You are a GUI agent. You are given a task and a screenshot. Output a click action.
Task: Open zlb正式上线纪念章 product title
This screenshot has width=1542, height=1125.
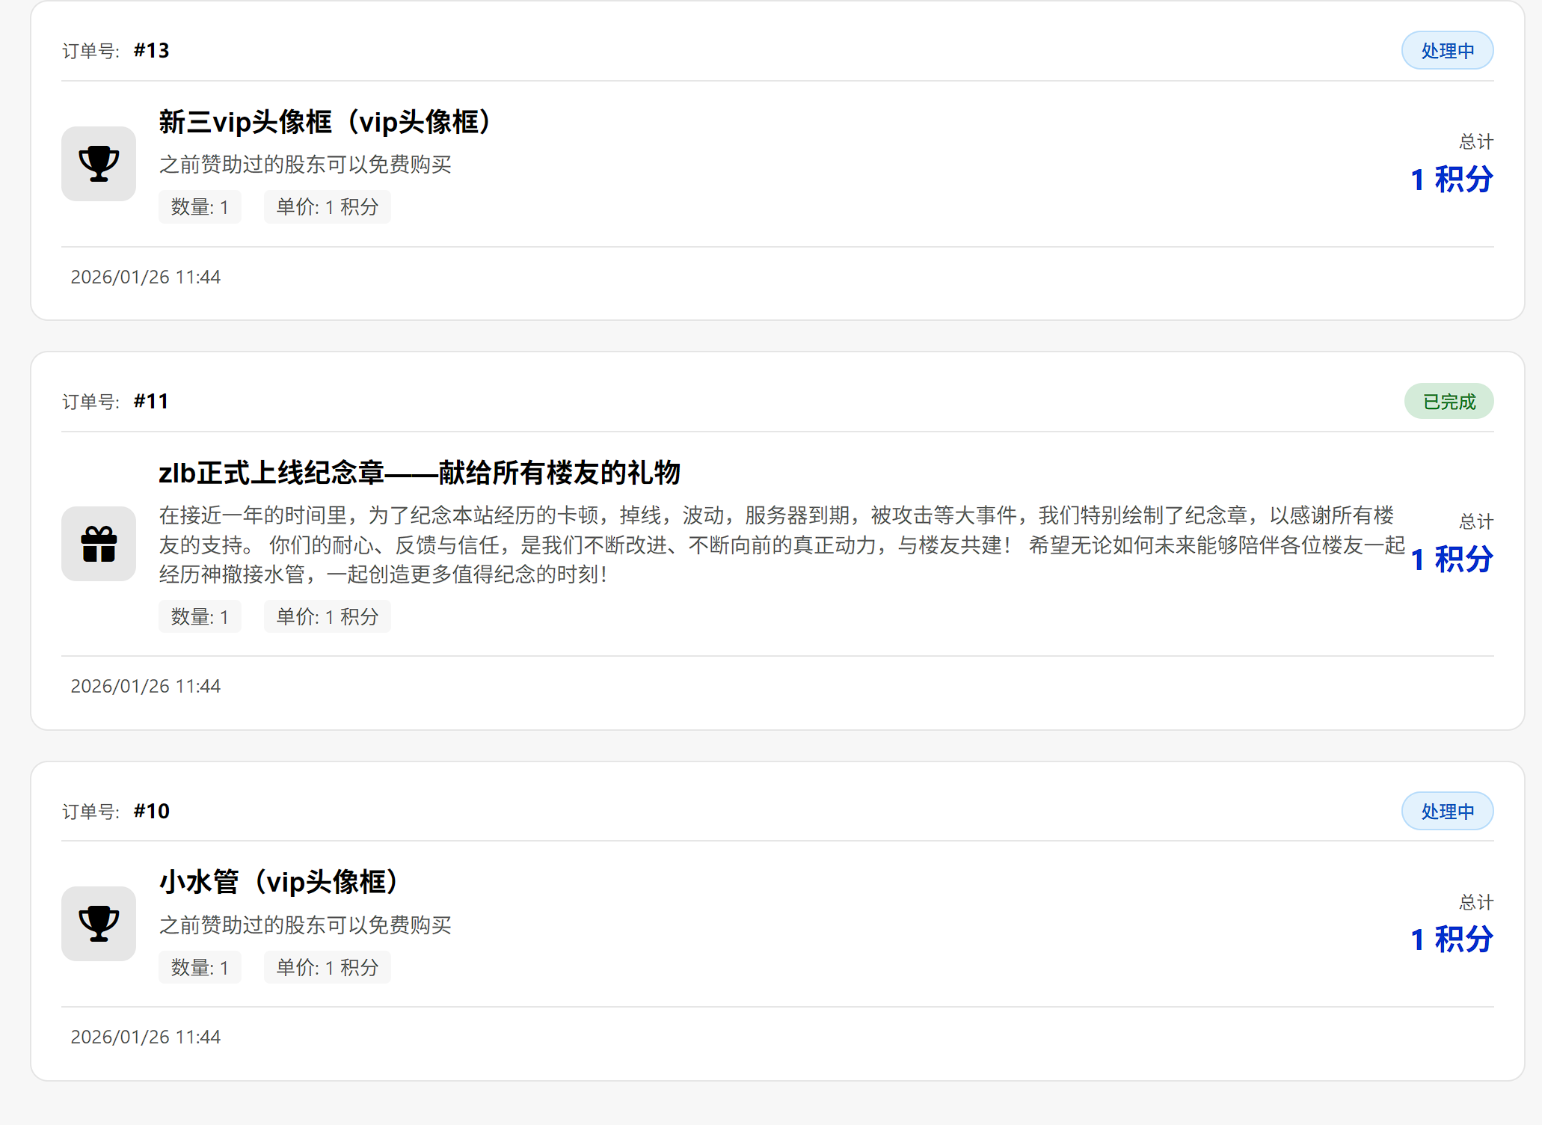(419, 473)
